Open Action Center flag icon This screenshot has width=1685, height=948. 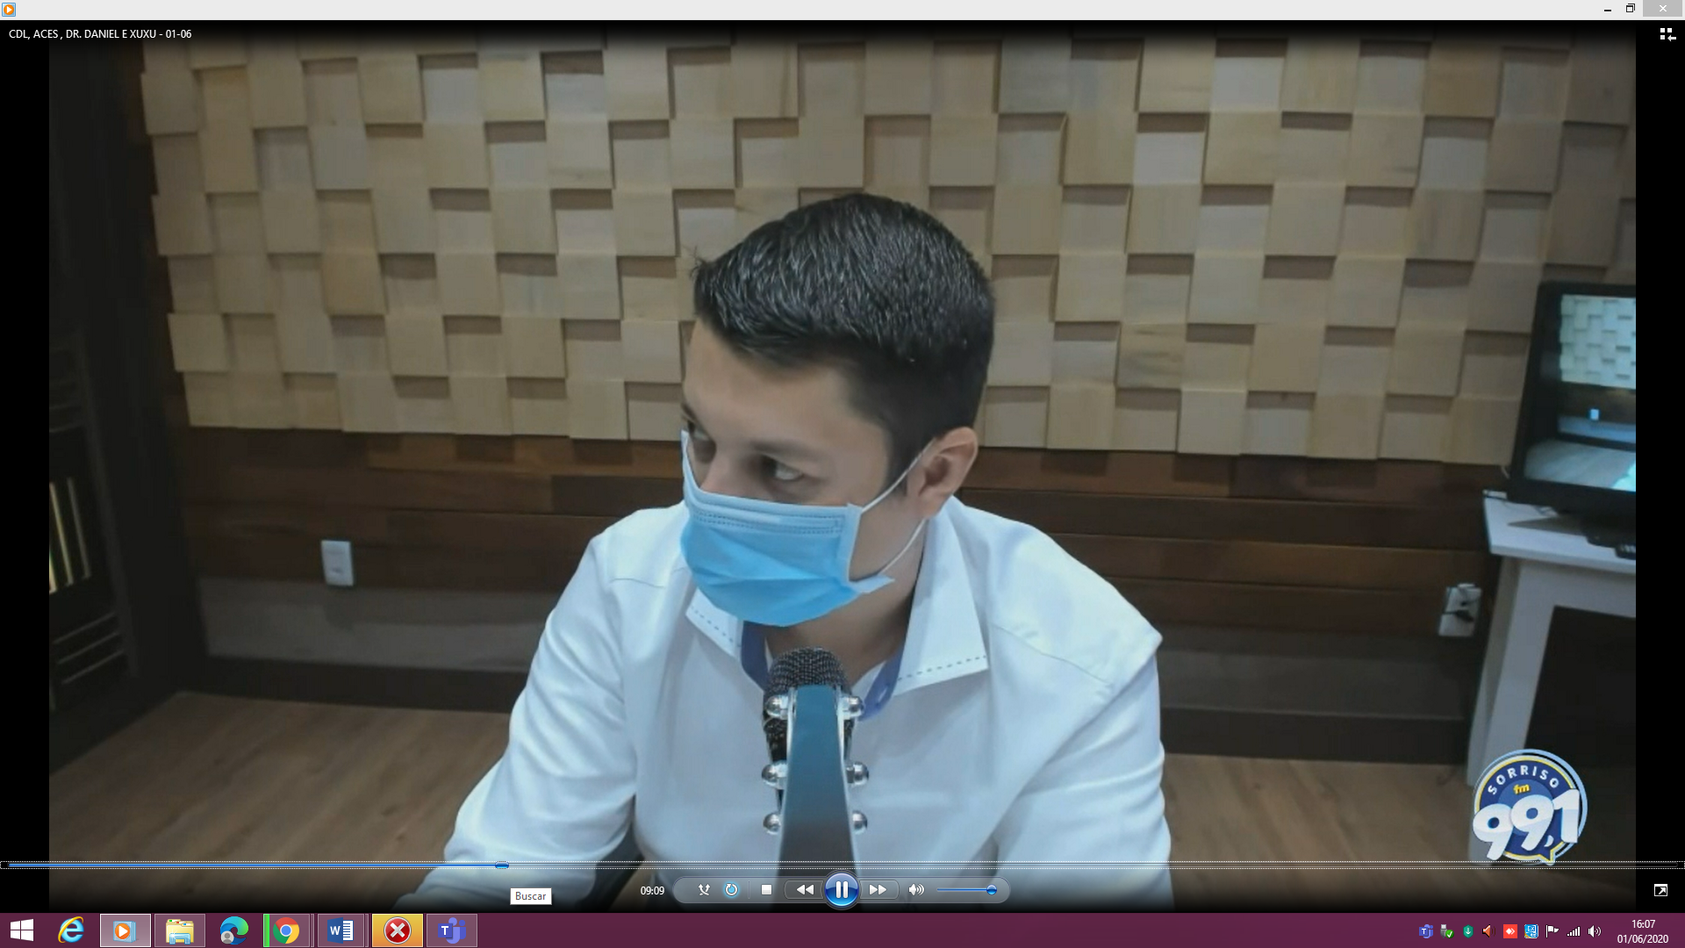(1552, 931)
